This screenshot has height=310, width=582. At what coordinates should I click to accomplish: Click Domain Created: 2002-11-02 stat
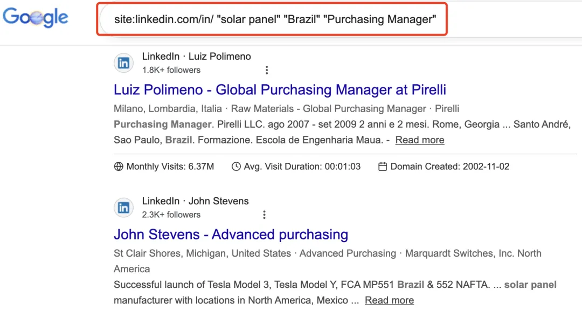pyautogui.click(x=449, y=167)
